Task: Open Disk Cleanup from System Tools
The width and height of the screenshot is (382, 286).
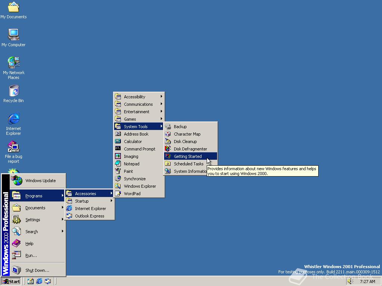Action: pyautogui.click(x=191, y=142)
